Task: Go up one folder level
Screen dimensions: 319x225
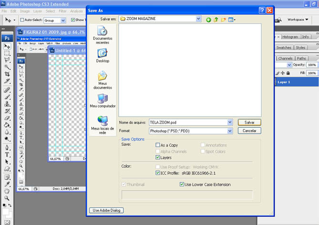Action: tap(216, 20)
